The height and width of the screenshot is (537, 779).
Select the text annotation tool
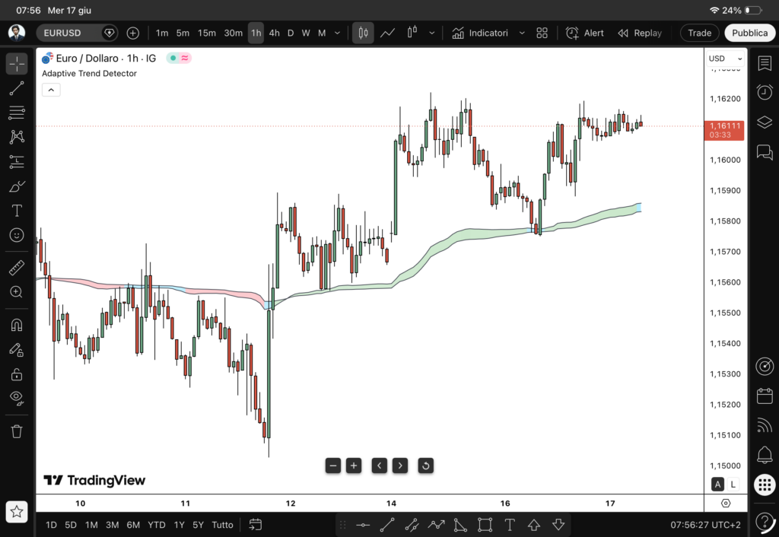[x=17, y=211]
